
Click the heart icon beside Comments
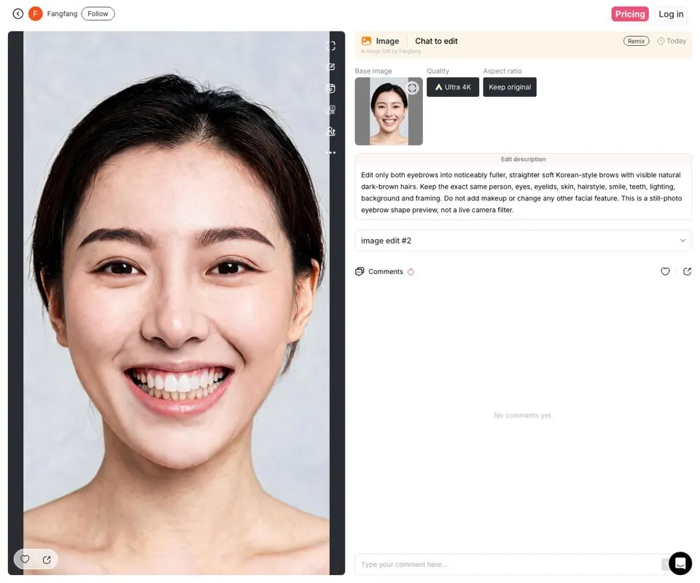click(x=665, y=271)
